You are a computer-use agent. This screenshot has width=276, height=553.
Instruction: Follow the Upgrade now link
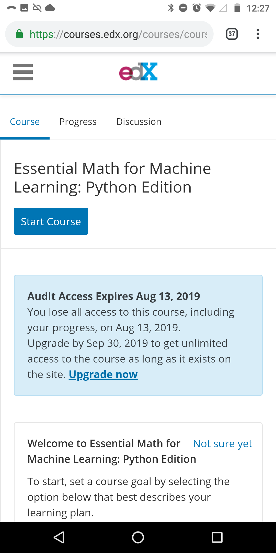click(x=103, y=375)
